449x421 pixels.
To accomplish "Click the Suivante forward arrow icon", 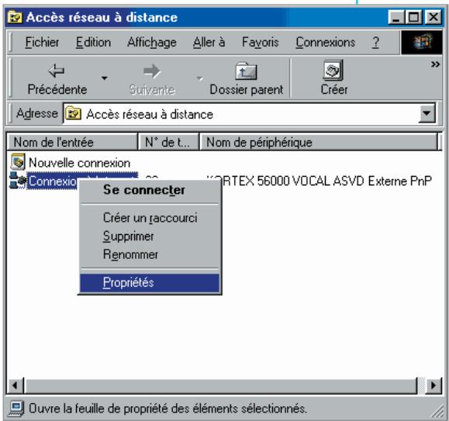I will (x=152, y=71).
